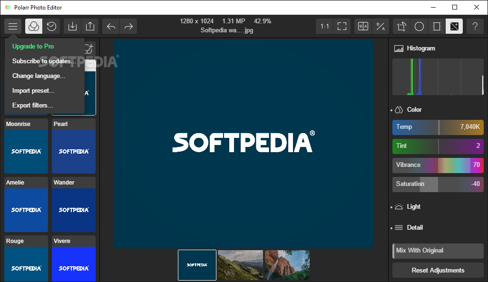
Task: Adjust the Tint slider
Action: 438,146
